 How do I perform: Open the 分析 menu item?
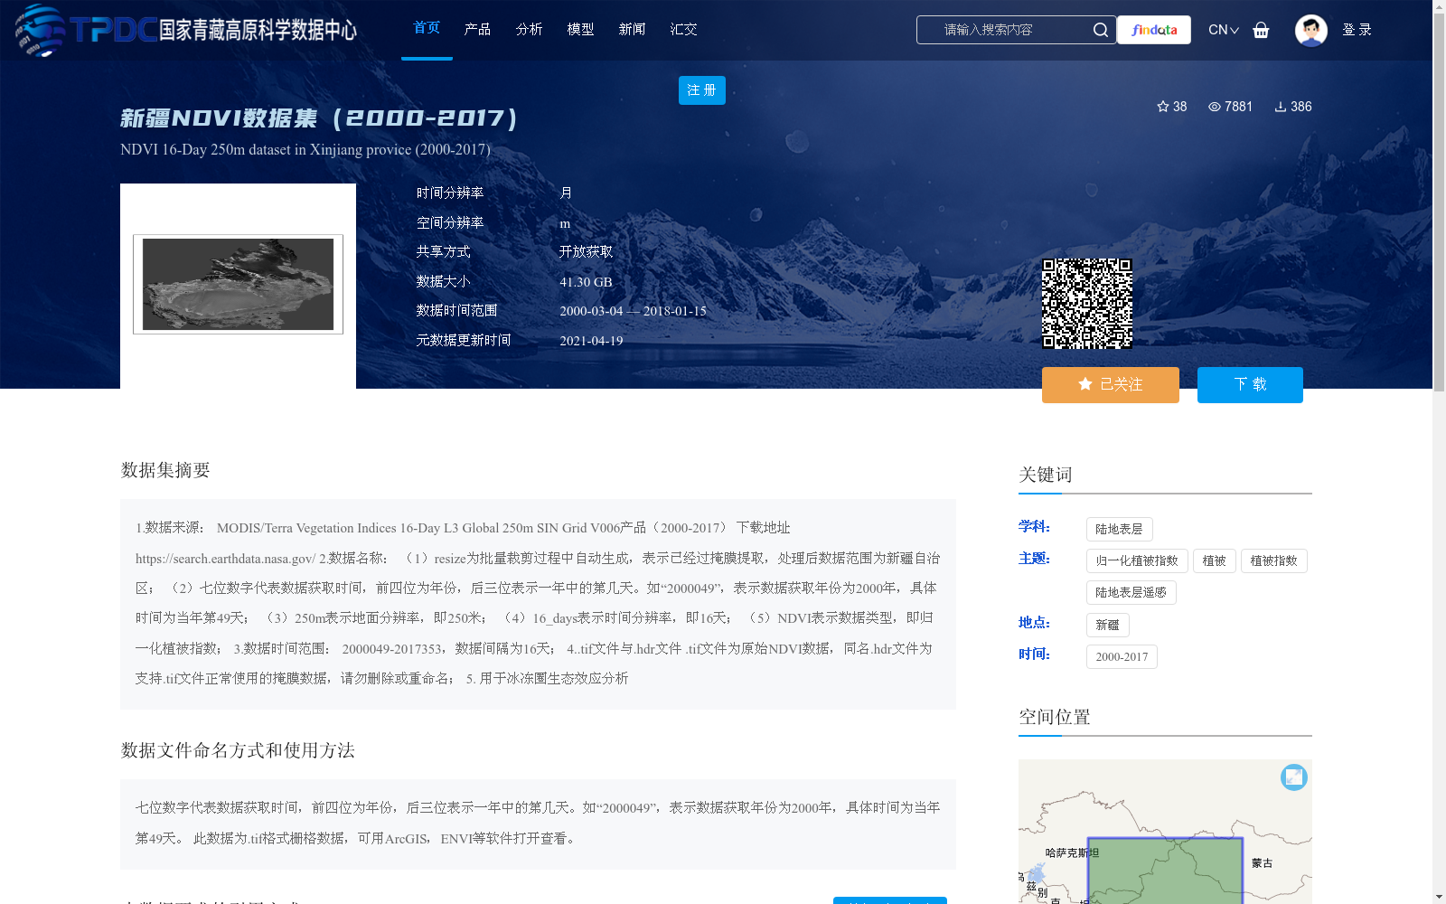click(x=530, y=30)
